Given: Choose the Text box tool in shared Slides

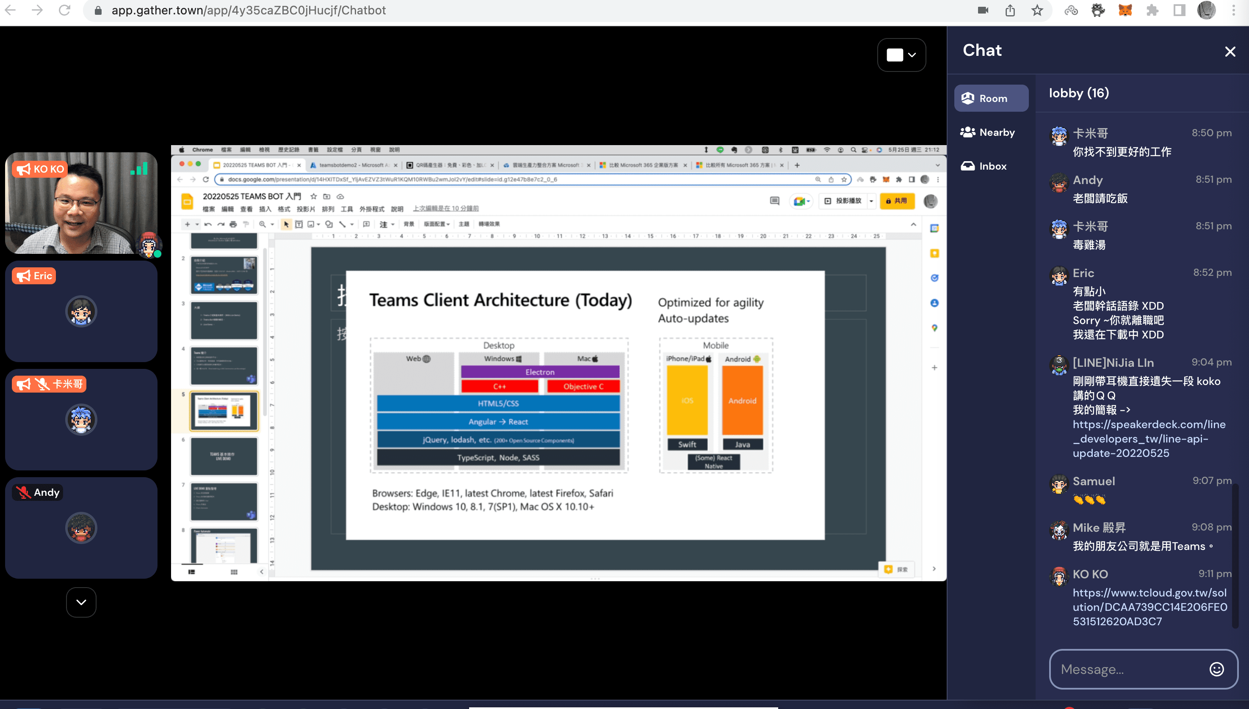Looking at the screenshot, I should click(299, 224).
